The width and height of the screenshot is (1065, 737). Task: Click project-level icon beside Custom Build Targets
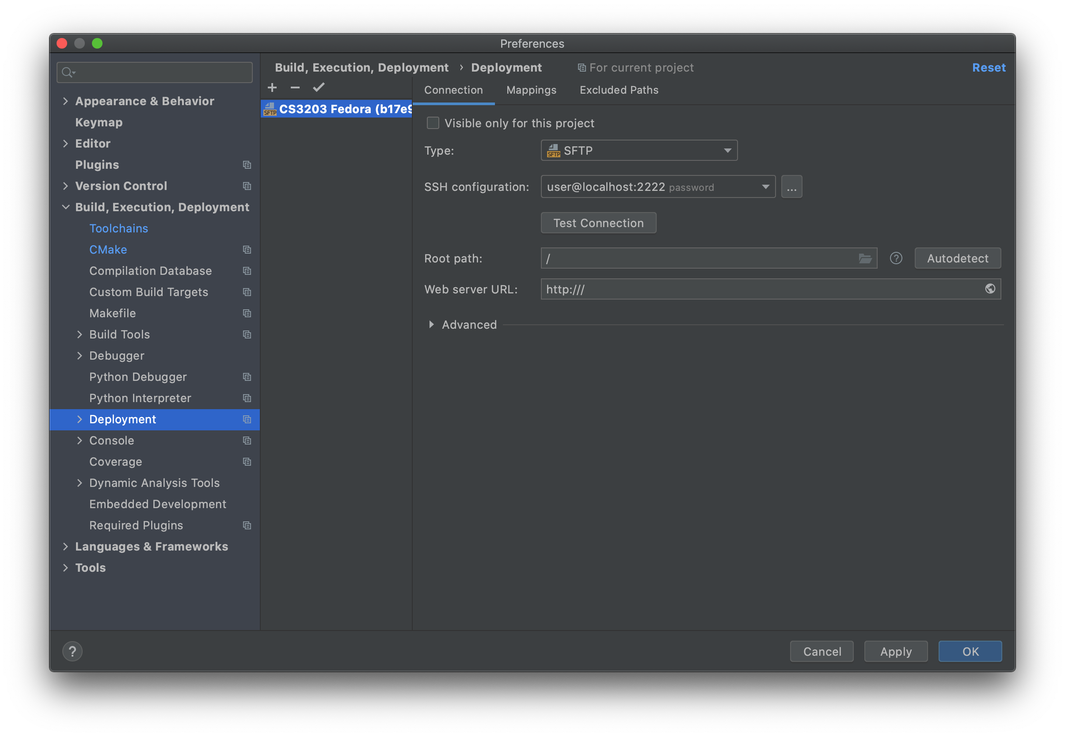[x=247, y=293]
